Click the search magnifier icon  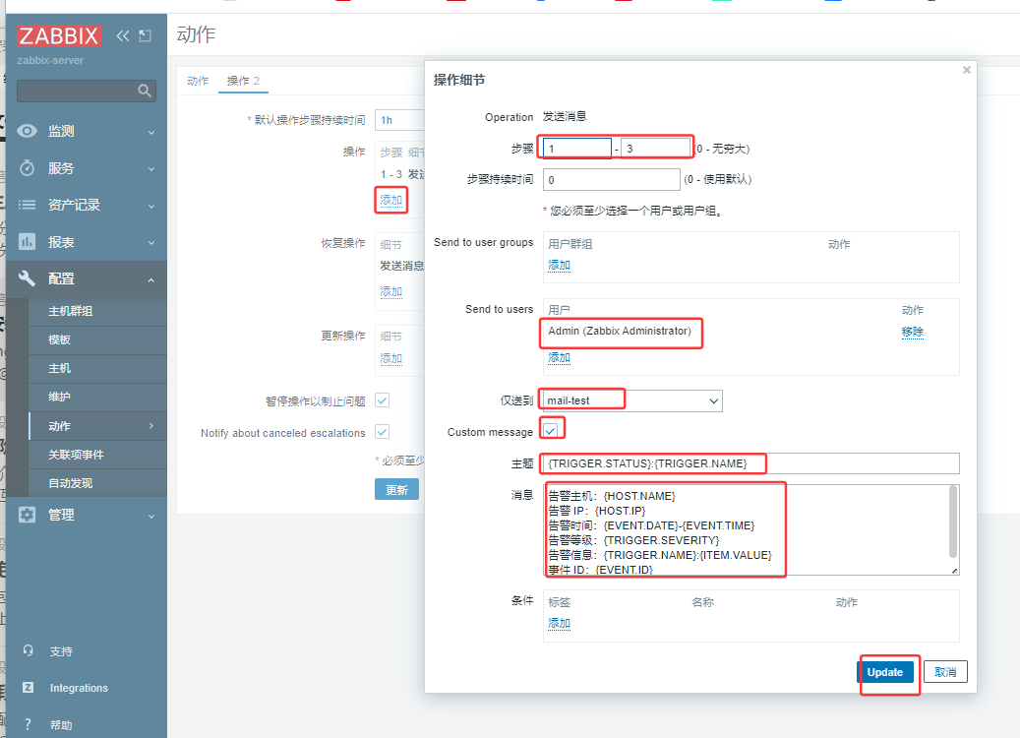(145, 91)
